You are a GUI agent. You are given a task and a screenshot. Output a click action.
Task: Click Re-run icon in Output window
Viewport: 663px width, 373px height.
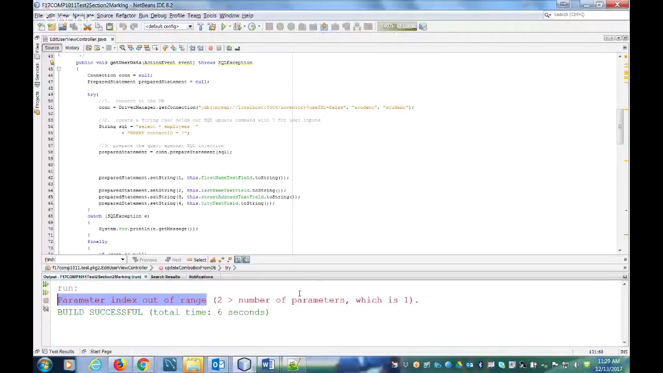[x=46, y=284]
